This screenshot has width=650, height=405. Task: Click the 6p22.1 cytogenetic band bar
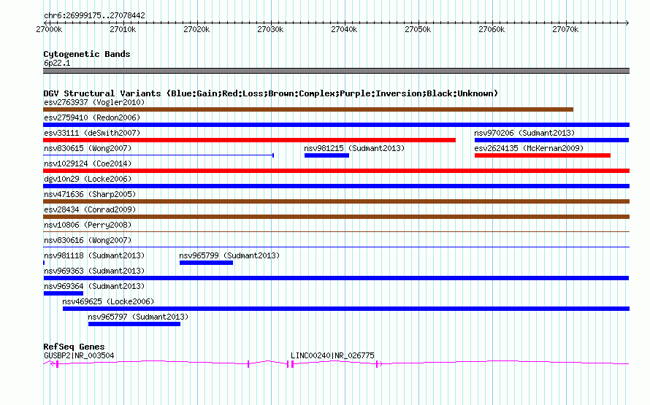pos(336,71)
